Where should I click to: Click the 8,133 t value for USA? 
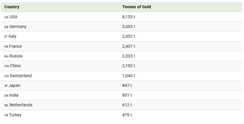(x=129, y=17)
